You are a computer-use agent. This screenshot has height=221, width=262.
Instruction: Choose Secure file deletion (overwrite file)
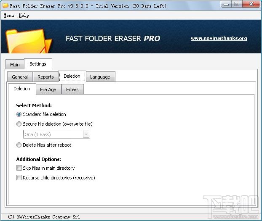tap(19, 124)
